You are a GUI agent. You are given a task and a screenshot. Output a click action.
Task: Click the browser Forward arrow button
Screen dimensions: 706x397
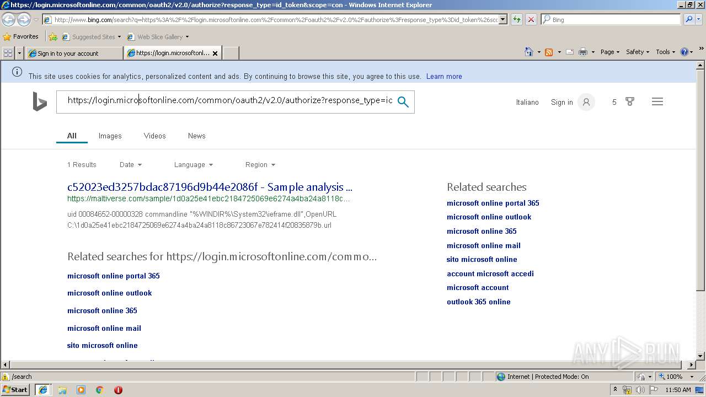click(x=24, y=19)
